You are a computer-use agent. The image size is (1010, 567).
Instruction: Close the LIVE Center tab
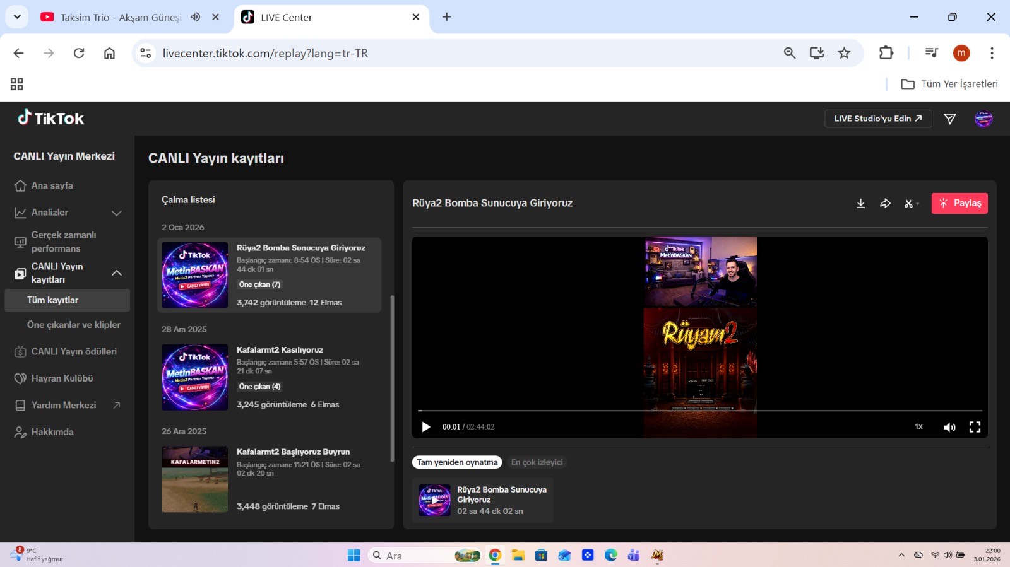[x=416, y=17]
